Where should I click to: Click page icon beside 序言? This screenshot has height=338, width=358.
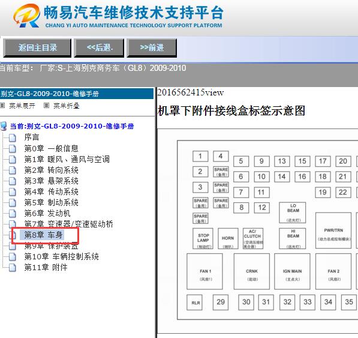[x=13, y=137]
